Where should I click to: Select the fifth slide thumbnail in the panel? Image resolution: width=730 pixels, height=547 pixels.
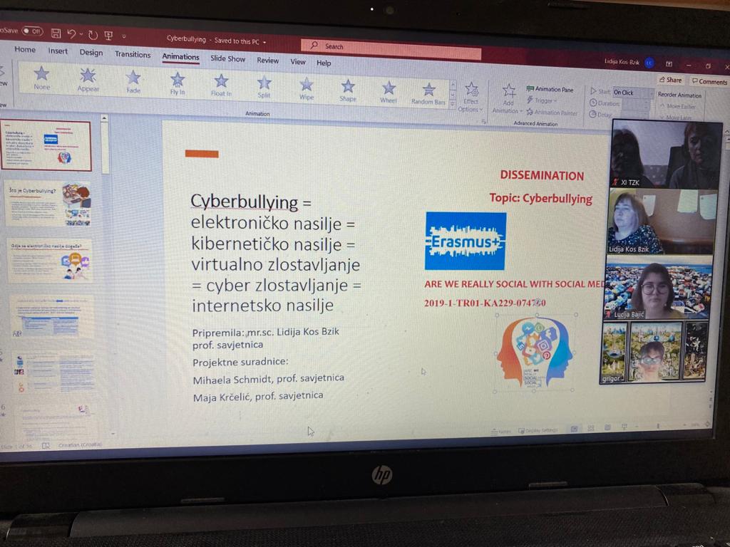coord(53,372)
